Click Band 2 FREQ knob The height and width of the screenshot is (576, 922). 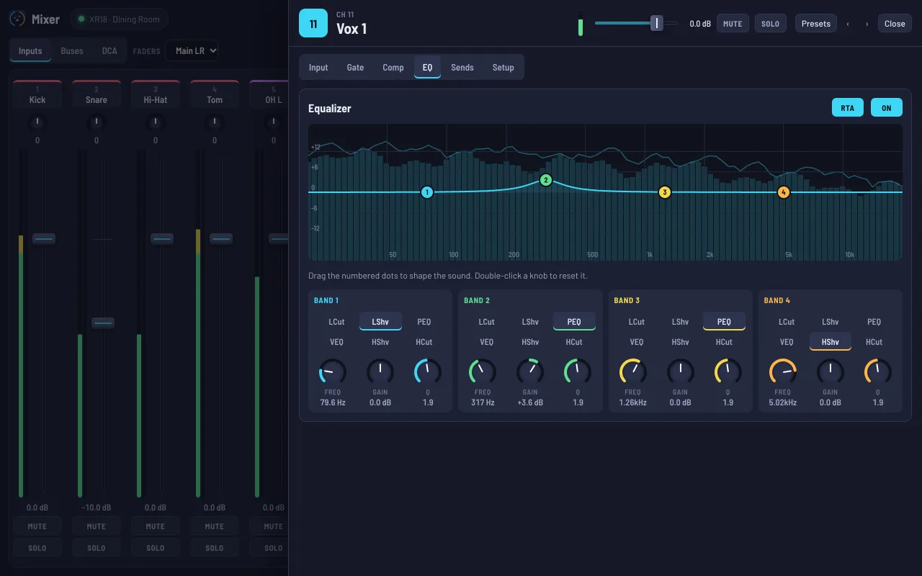tap(483, 372)
